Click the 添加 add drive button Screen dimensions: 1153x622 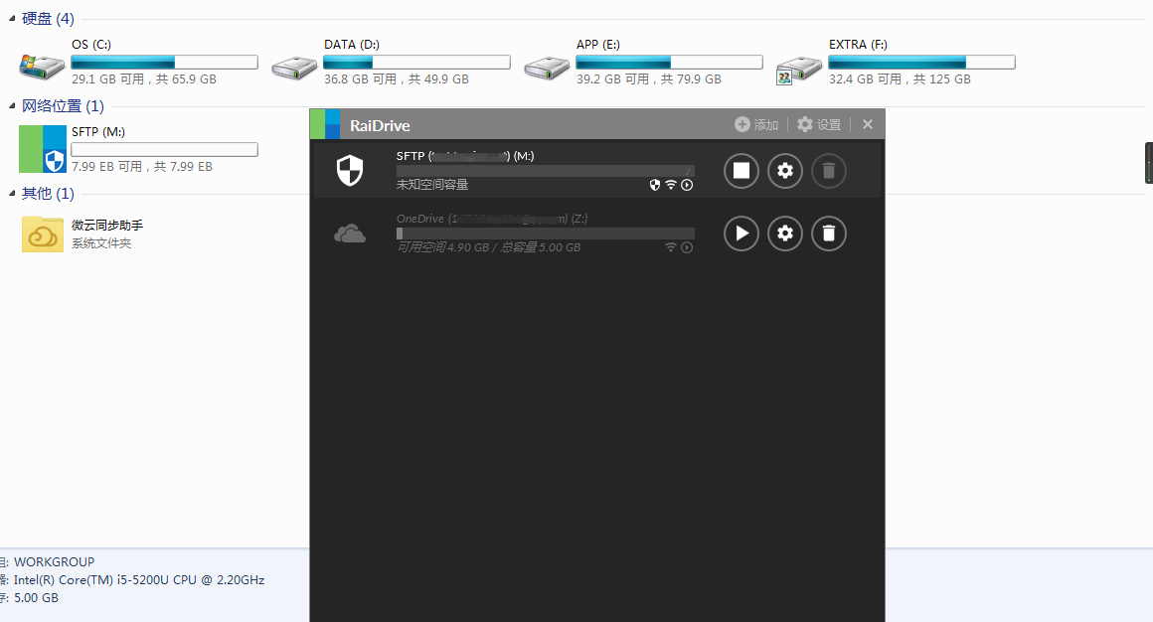coord(756,124)
